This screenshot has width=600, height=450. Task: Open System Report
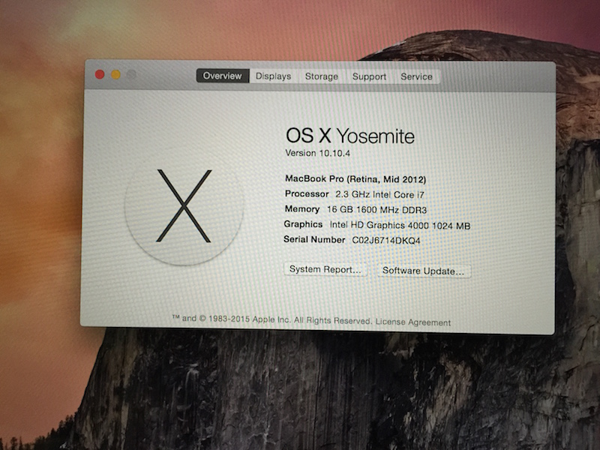pyautogui.click(x=325, y=269)
